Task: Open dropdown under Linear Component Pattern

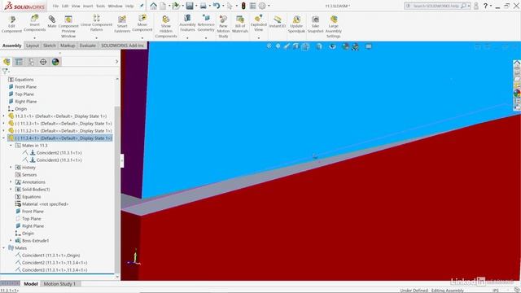Action: (96, 38)
